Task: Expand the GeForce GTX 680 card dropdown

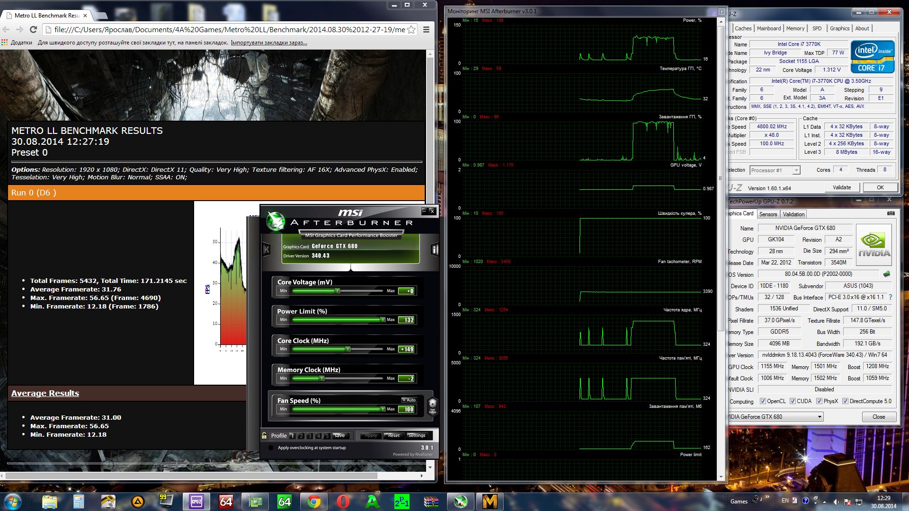Action: tap(820, 417)
